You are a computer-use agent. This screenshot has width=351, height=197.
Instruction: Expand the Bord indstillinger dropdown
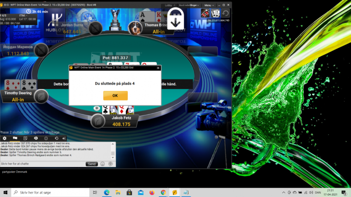click(x=189, y=5)
